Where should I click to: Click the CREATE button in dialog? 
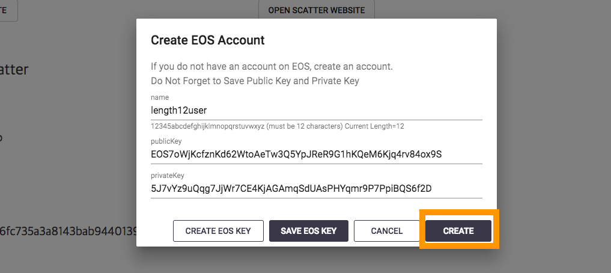click(458, 231)
